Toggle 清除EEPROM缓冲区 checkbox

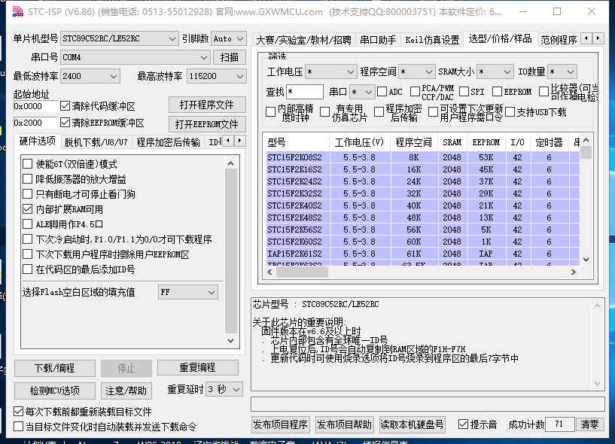click(65, 123)
